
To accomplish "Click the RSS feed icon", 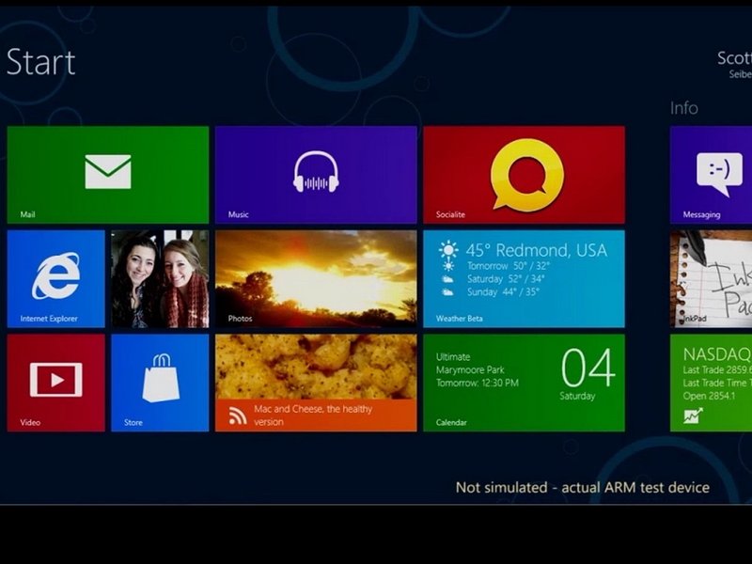I will (x=238, y=415).
